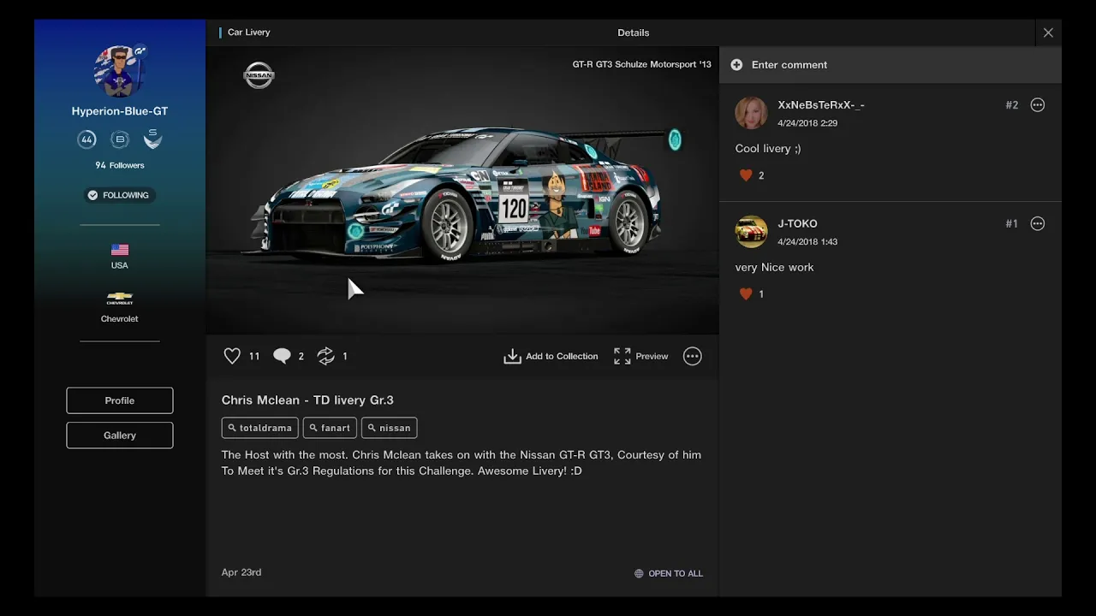Select the 'Apr 23rd' date
This screenshot has width=1096, height=616.
tap(241, 572)
